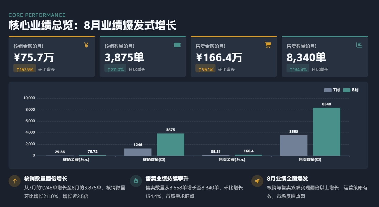379x207 pixels.
Task: Toggle the 7月 series in chart legend
Action: click(x=332, y=90)
